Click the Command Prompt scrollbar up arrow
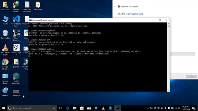The width and height of the screenshot is (198, 111). 168,24
